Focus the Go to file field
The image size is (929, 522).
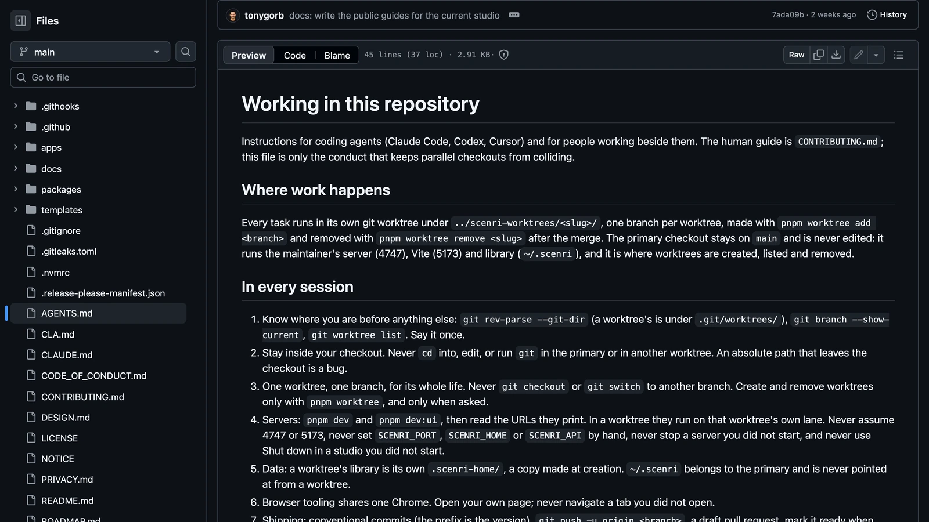coord(103,77)
